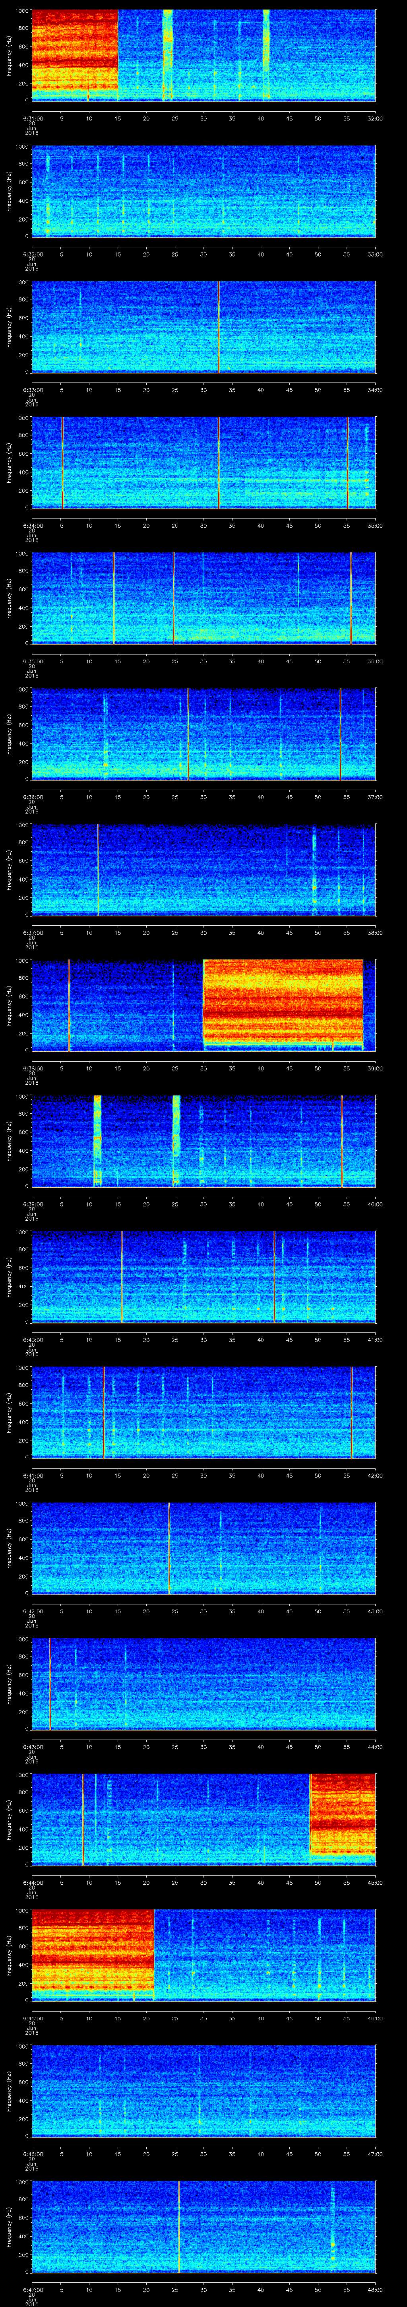The height and width of the screenshot is (2307, 407).
Task: Click the 32:00 end time label
Action: point(375,118)
